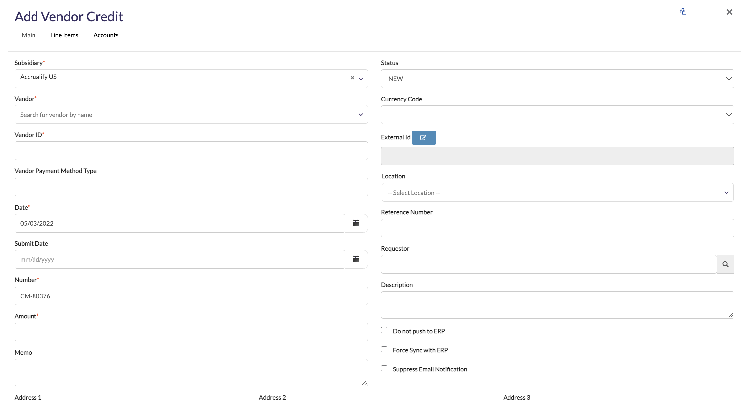Open the Select Location dropdown
Screen dimensions: 745x402
(x=557, y=193)
